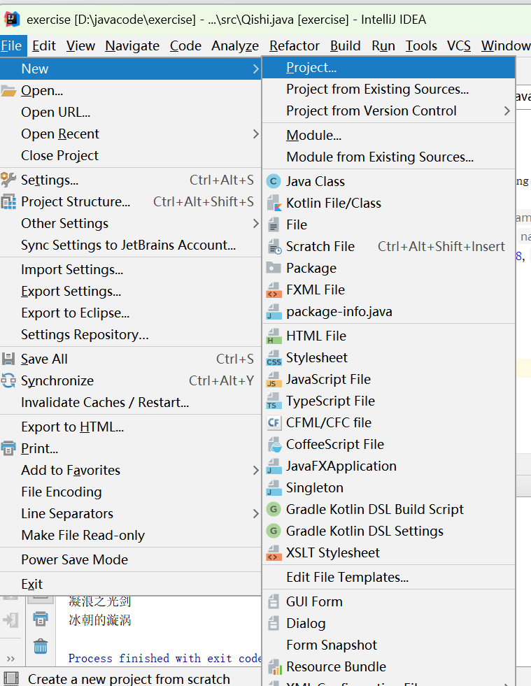Click the package-info.java icon

(274, 312)
